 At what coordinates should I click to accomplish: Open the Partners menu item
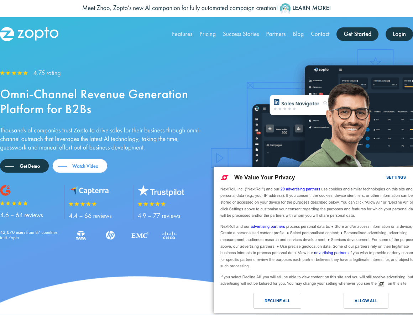276,34
